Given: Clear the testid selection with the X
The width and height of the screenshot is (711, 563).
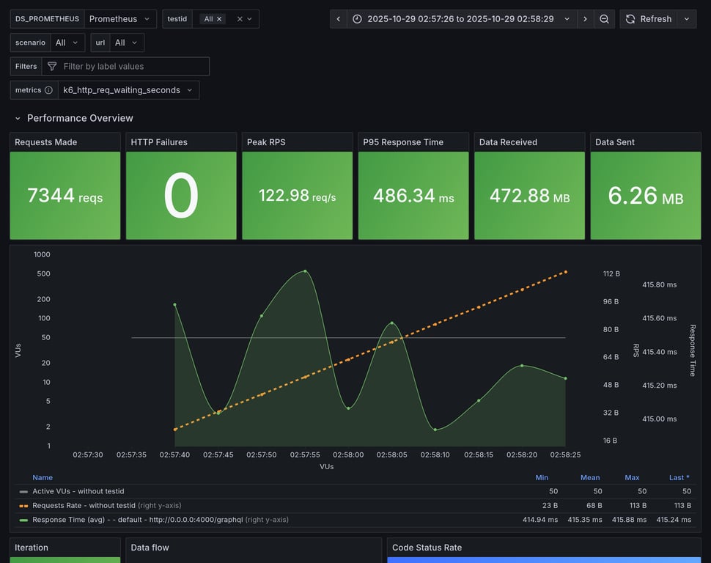Looking at the screenshot, I should click(240, 19).
